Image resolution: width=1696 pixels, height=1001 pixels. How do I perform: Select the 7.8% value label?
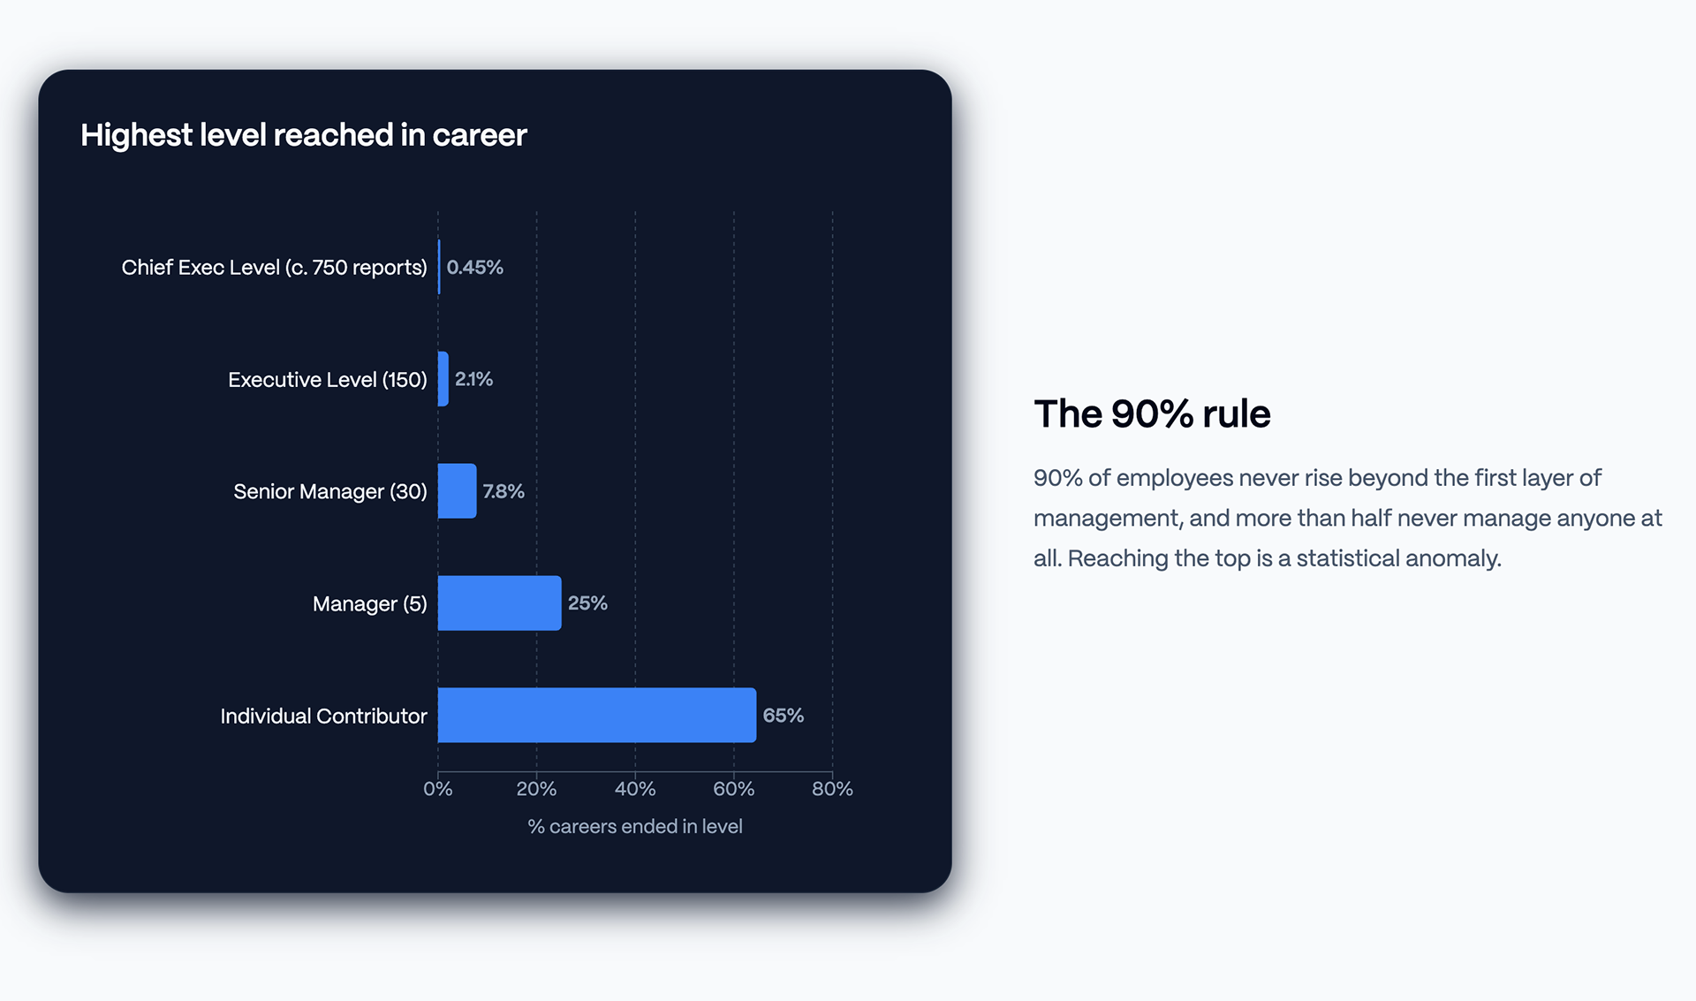503,491
